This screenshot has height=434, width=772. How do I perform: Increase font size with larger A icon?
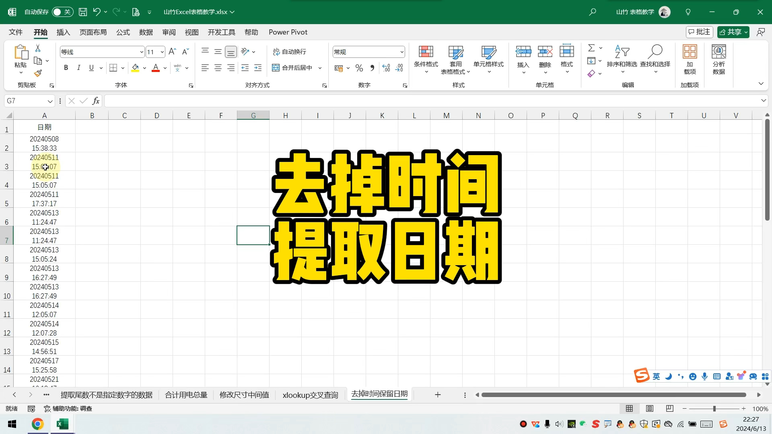(172, 51)
